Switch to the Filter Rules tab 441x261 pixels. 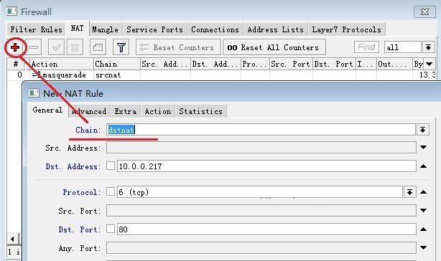coord(36,29)
